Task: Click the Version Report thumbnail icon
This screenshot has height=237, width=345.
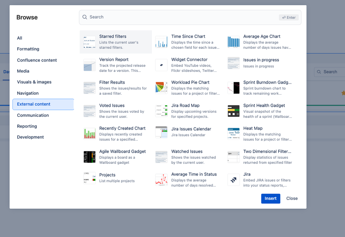Action: 90,65
